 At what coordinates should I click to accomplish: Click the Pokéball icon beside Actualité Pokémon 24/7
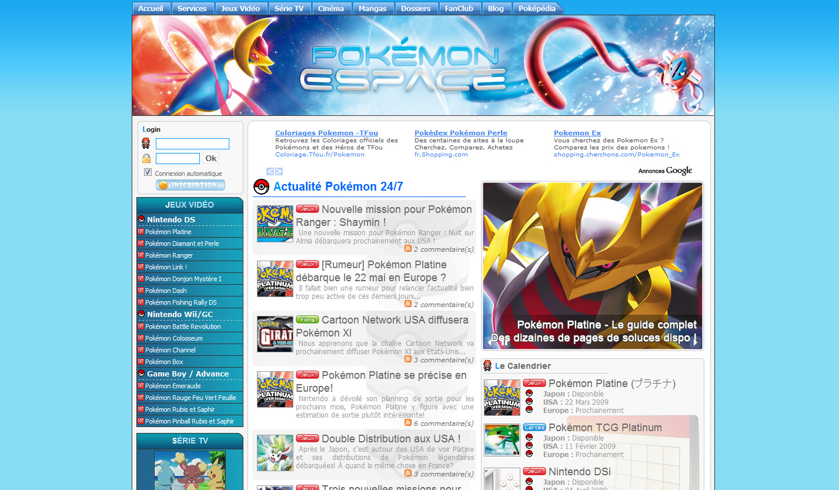pos(261,187)
